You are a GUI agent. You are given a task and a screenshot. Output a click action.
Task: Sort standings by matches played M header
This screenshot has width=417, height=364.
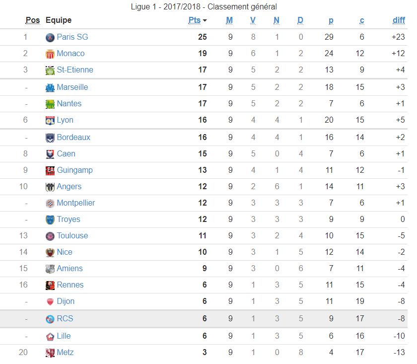tap(229, 20)
